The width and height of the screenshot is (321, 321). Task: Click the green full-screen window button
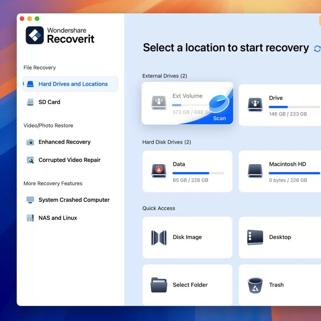tap(37, 19)
